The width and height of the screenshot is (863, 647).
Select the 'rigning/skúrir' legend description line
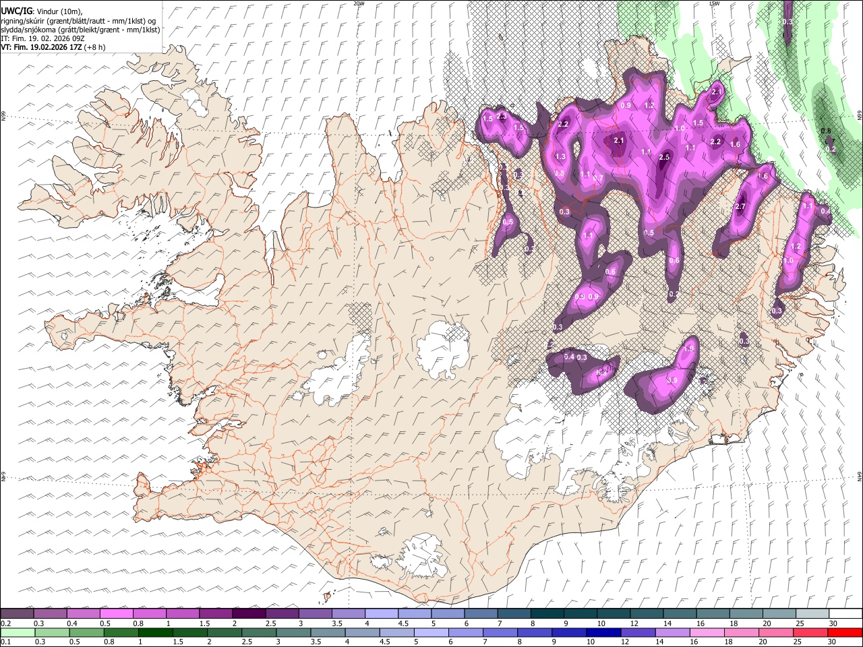[78, 21]
